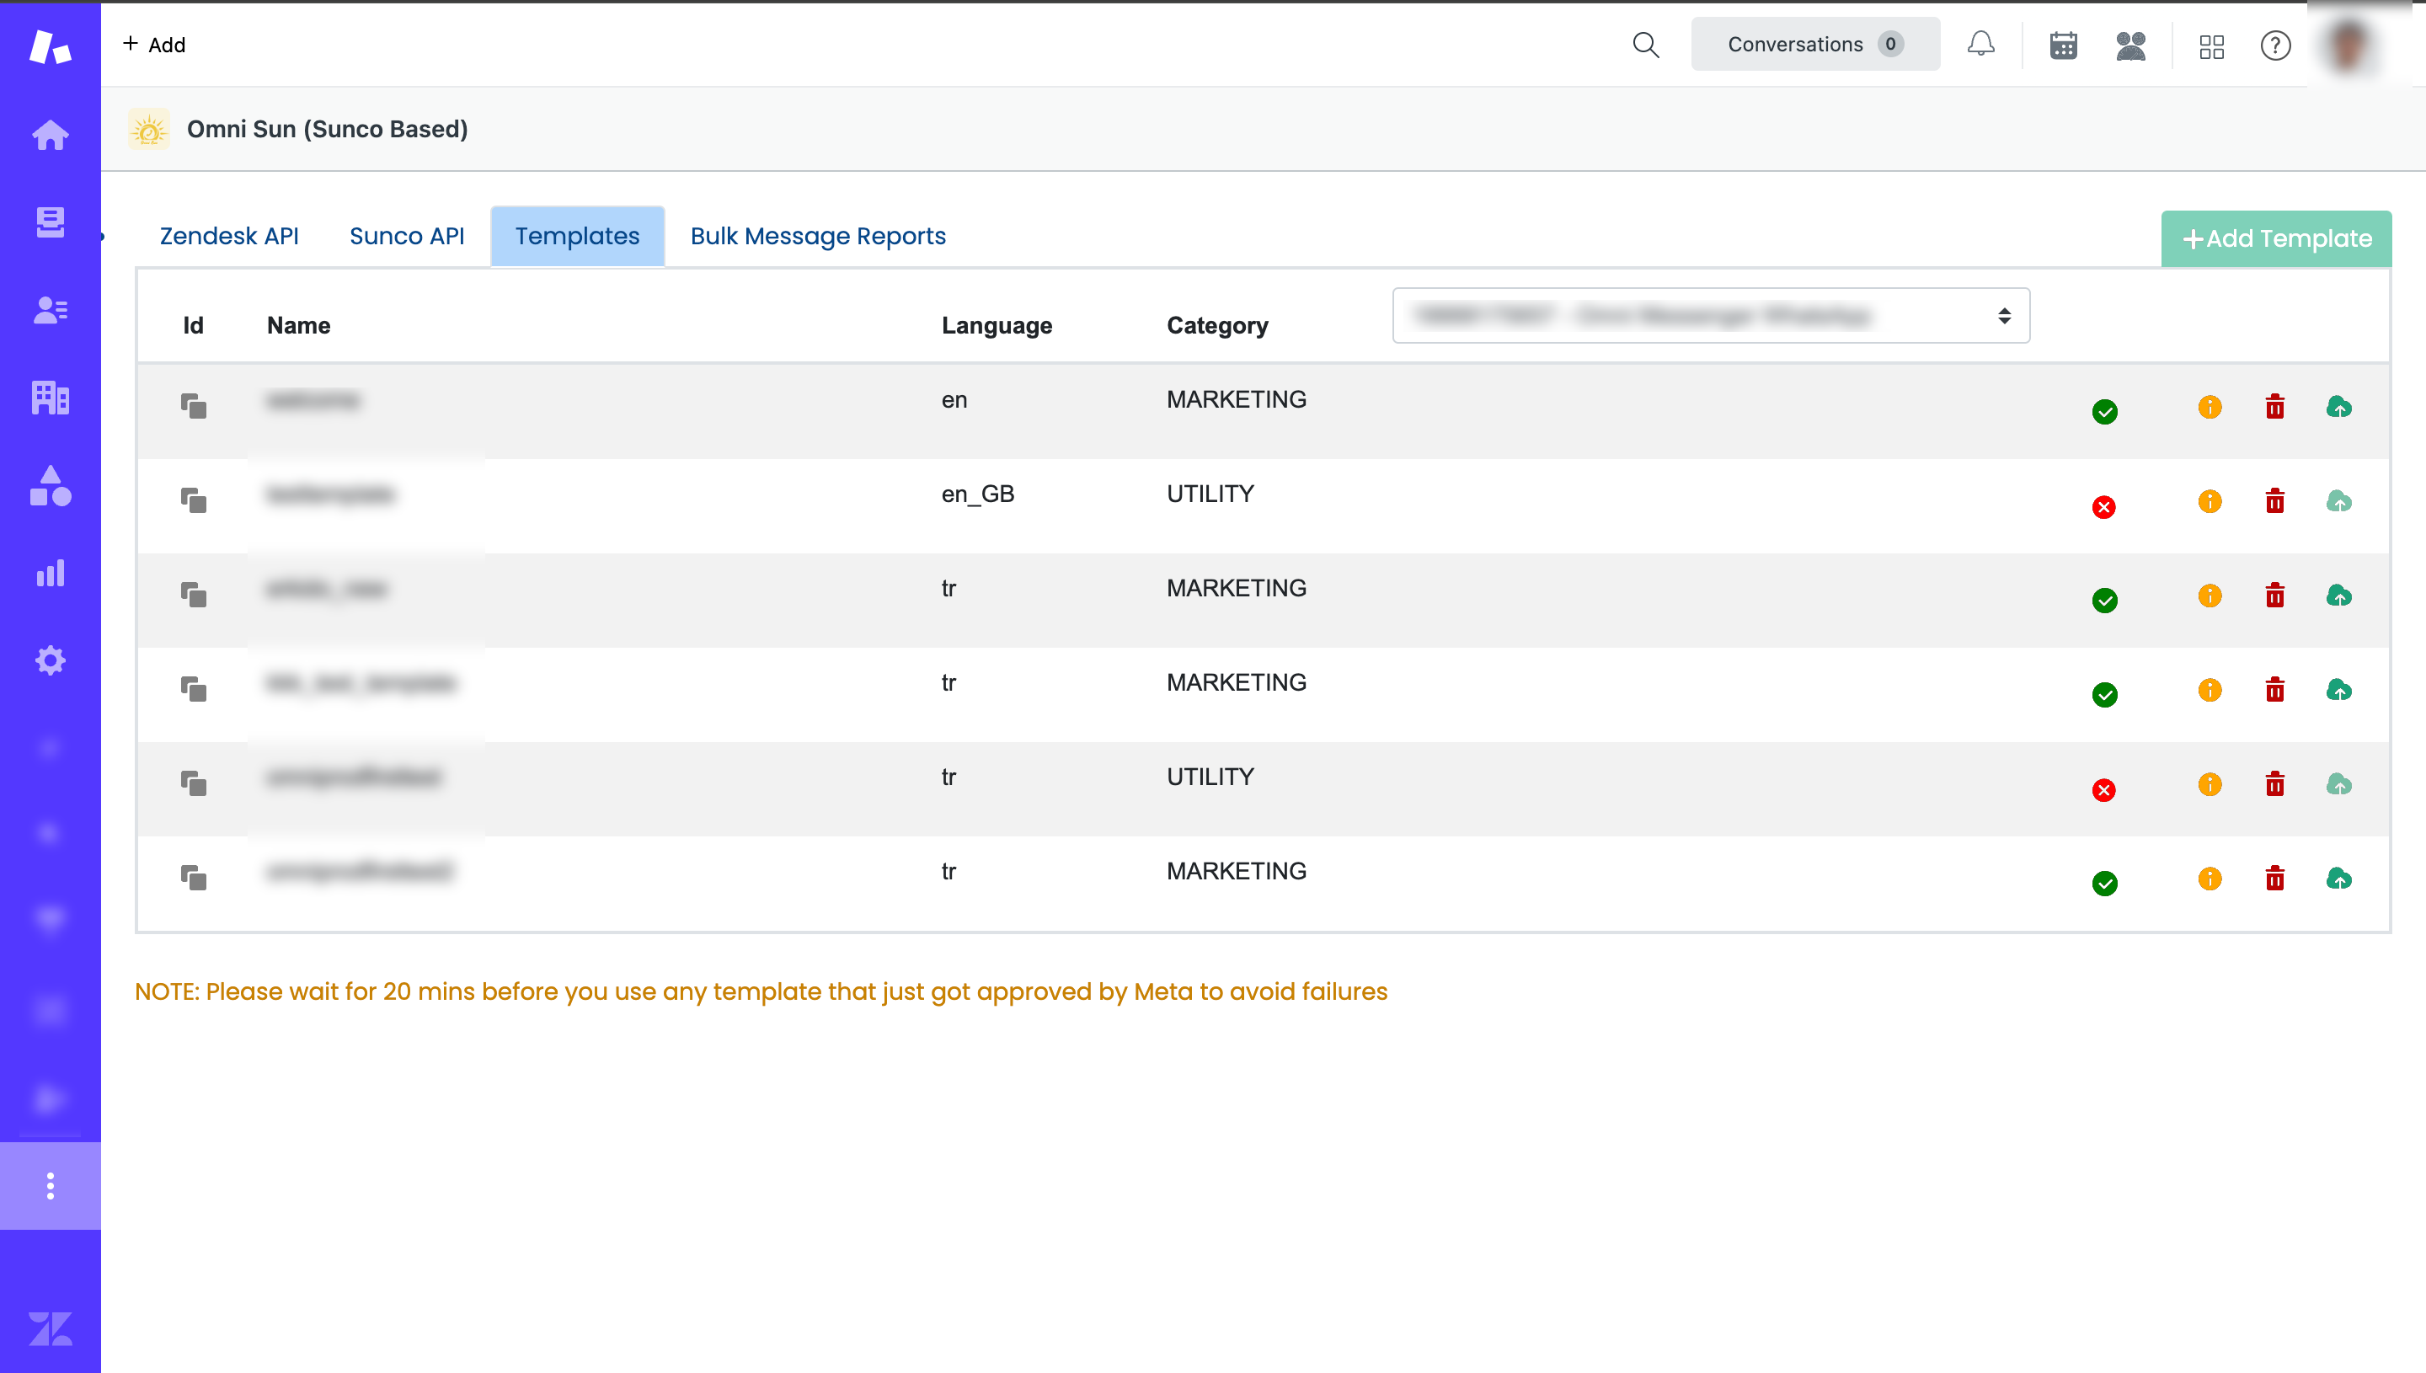Open the Analytics bar-chart sidebar icon

[x=50, y=571]
